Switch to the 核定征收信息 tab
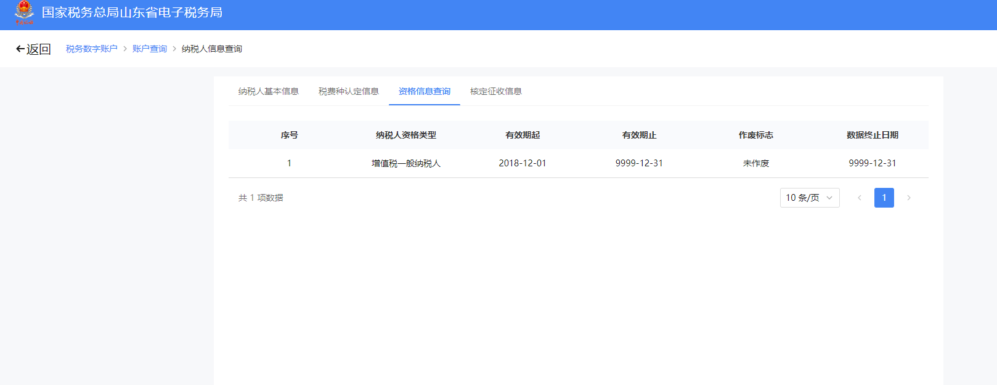The image size is (997, 385). pos(495,91)
